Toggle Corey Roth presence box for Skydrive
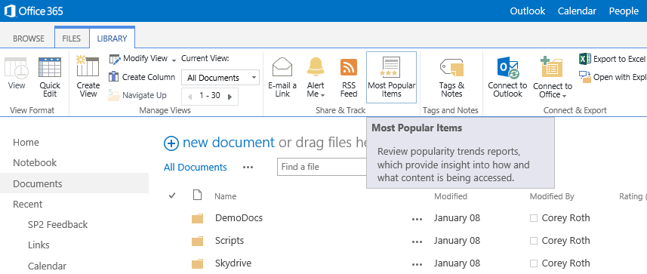 (534, 263)
